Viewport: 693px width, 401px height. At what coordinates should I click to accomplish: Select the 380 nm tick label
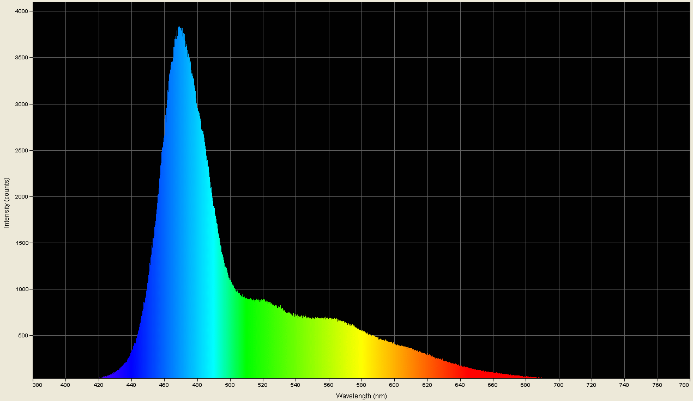click(36, 384)
